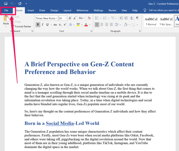Toggle Bold formatting
The image size is (179, 151).
(38, 25)
